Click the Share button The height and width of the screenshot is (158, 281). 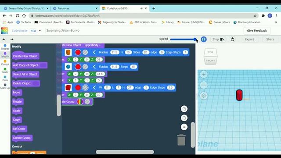[270, 39]
